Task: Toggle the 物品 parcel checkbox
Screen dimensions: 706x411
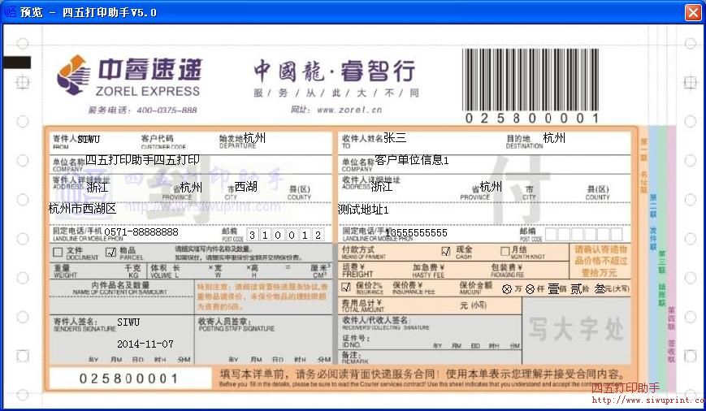Action: click(x=110, y=252)
